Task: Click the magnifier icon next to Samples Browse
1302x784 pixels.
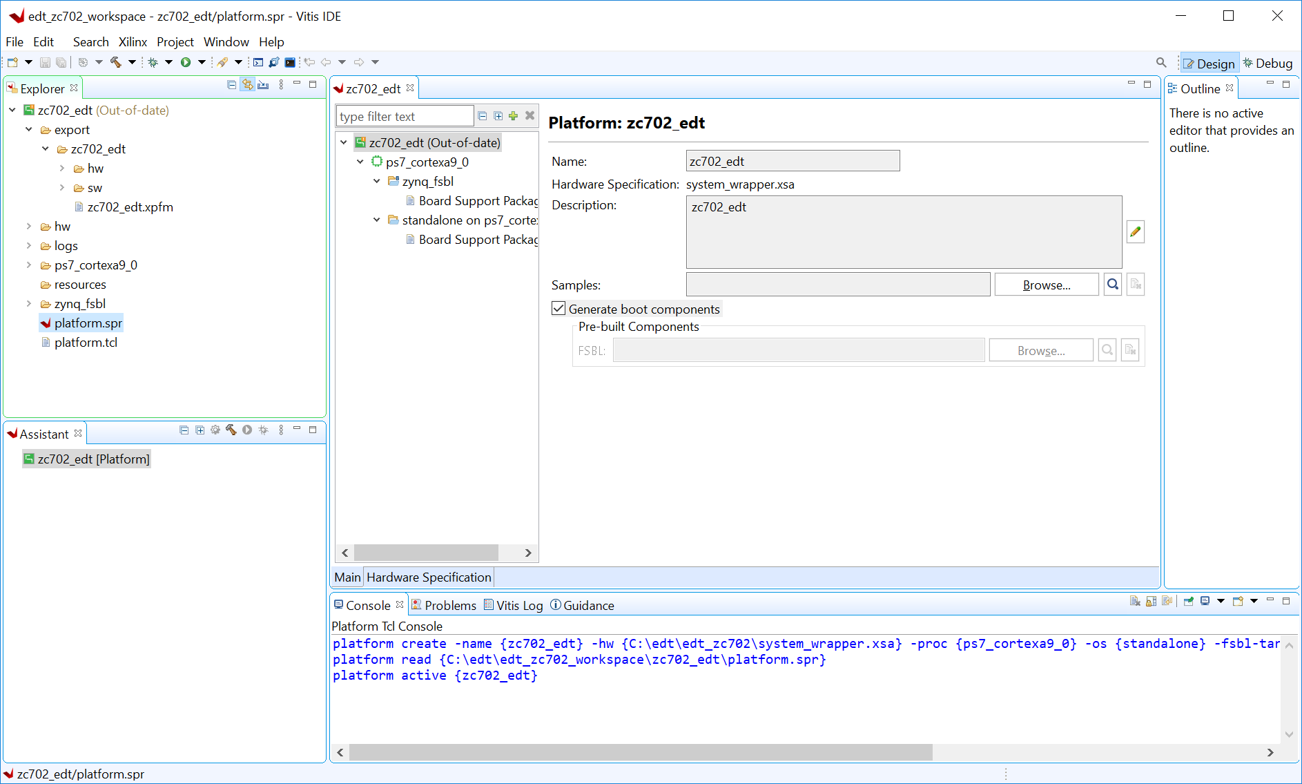Action: 1112,285
